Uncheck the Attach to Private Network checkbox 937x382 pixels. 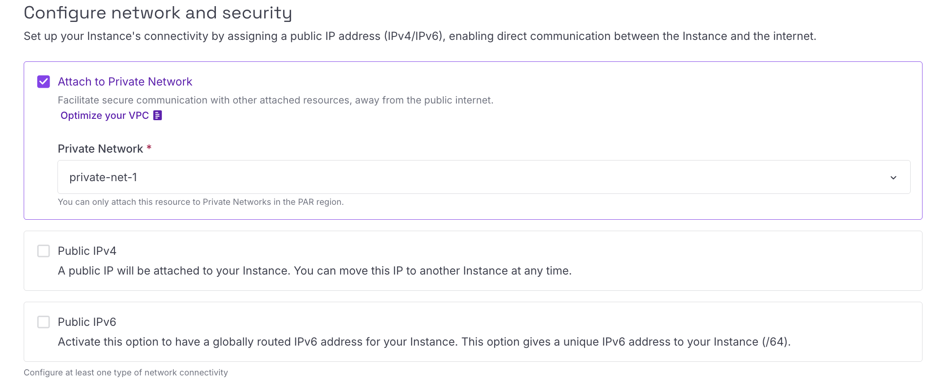43,82
